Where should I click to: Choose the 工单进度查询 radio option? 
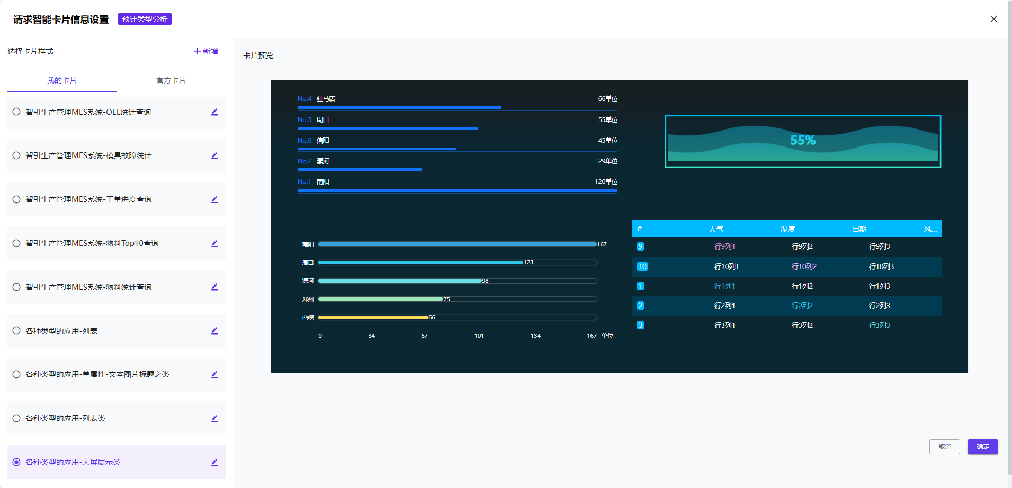click(16, 199)
